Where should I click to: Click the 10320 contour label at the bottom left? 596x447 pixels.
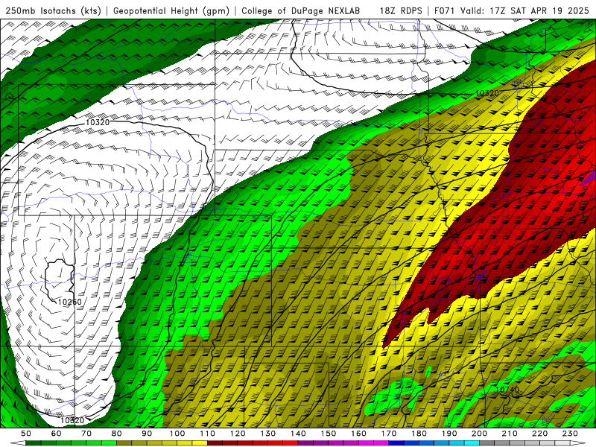pos(72,420)
